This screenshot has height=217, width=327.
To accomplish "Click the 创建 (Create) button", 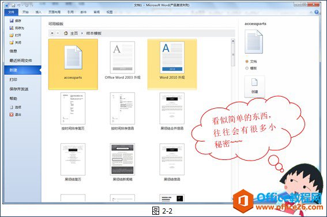I will tap(255, 86).
